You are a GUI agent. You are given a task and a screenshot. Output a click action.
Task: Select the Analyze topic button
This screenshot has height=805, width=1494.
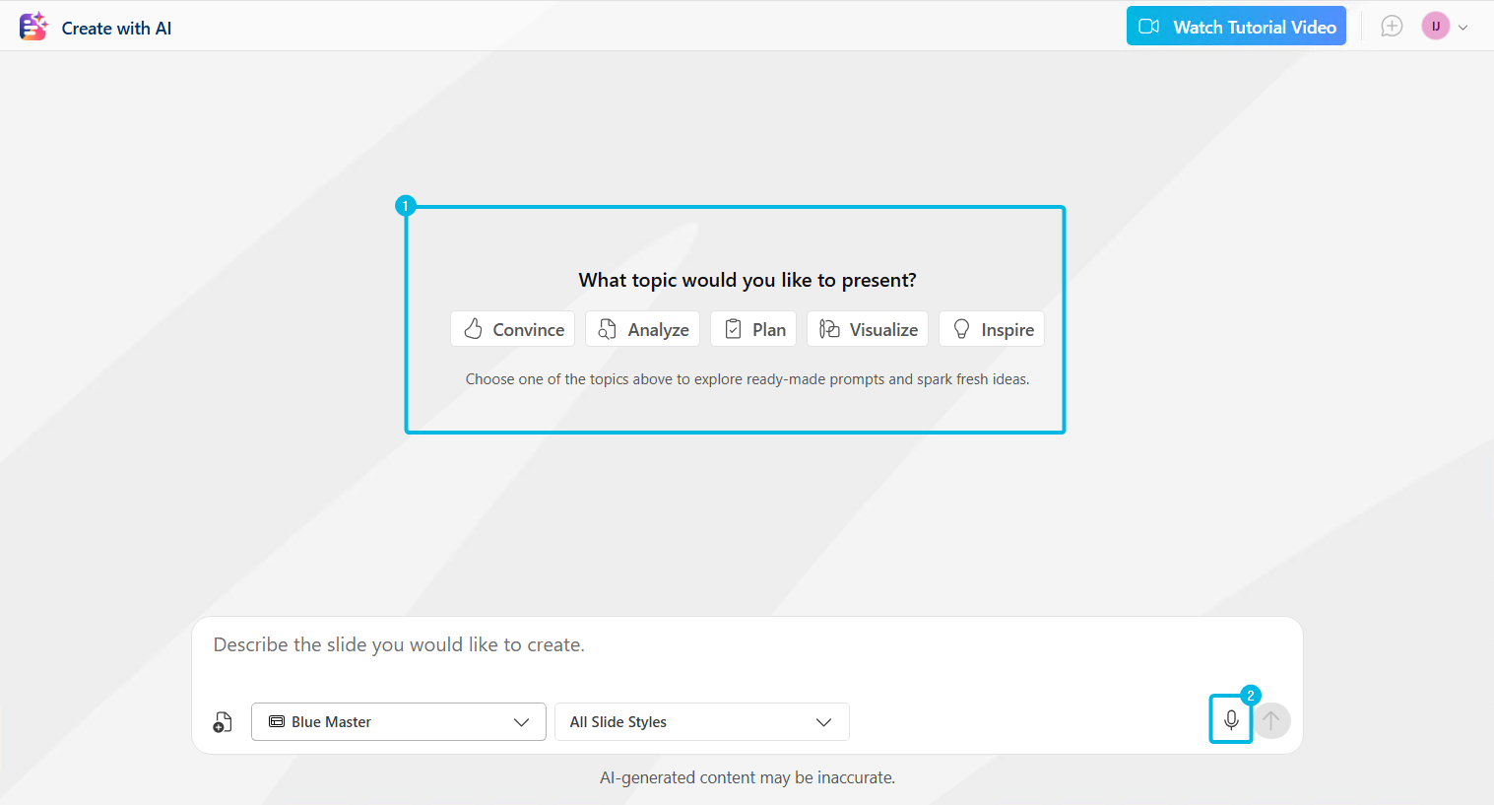[643, 329]
